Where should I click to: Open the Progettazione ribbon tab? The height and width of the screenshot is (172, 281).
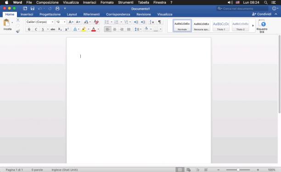pyautogui.click(x=50, y=14)
